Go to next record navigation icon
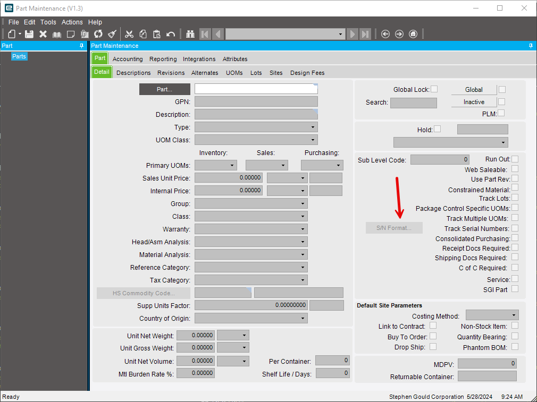This screenshot has height=402, width=537. point(352,34)
